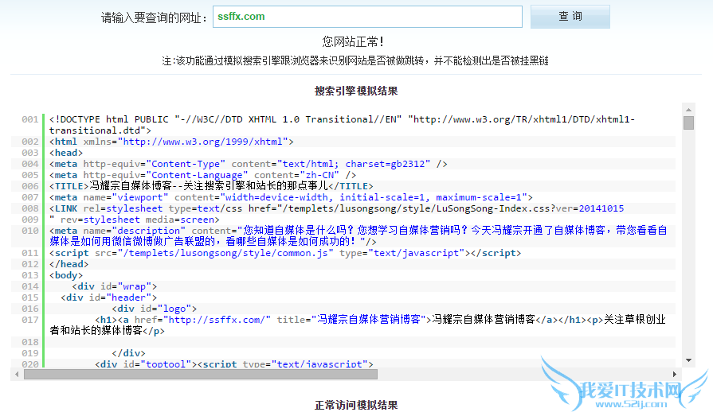Image resolution: width=713 pixels, height=416 pixels.
Task: Click the <body> tag on line 013
Action: [66, 275]
